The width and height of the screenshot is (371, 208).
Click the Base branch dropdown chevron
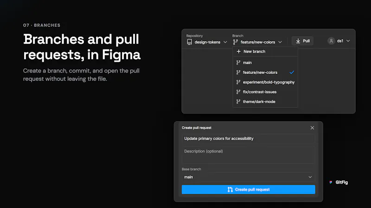(310, 177)
